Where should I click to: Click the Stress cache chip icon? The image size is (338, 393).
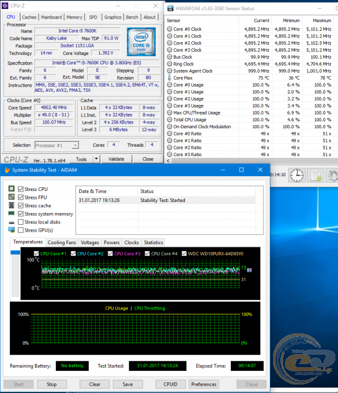coord(12,205)
